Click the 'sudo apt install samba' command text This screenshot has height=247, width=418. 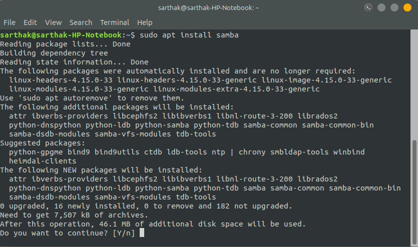[189, 35]
